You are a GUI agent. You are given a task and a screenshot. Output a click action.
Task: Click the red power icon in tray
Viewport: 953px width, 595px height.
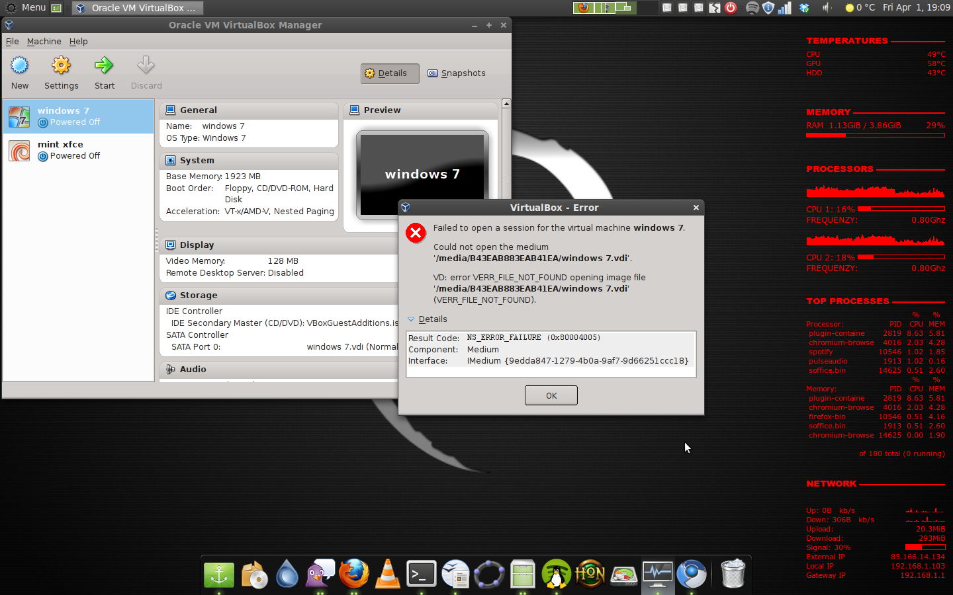click(731, 8)
